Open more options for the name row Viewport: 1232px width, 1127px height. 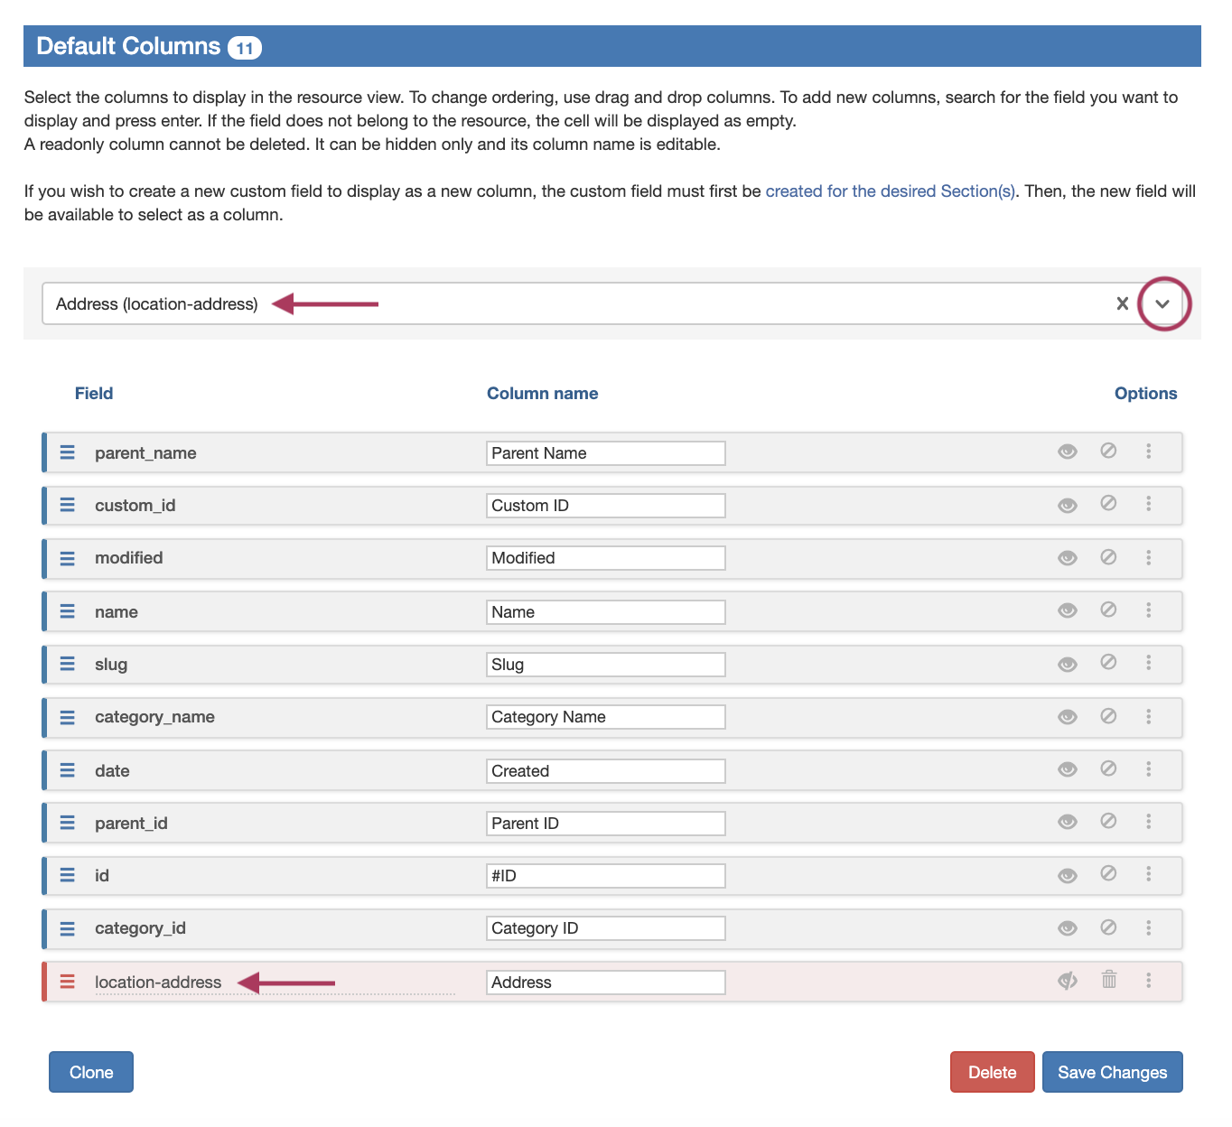pyautogui.click(x=1149, y=610)
